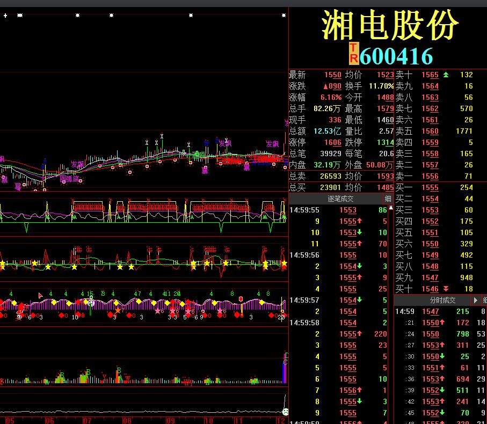Select the 分时成交 row with volume 694
The height and width of the screenshot is (424, 487).
(x=441, y=379)
